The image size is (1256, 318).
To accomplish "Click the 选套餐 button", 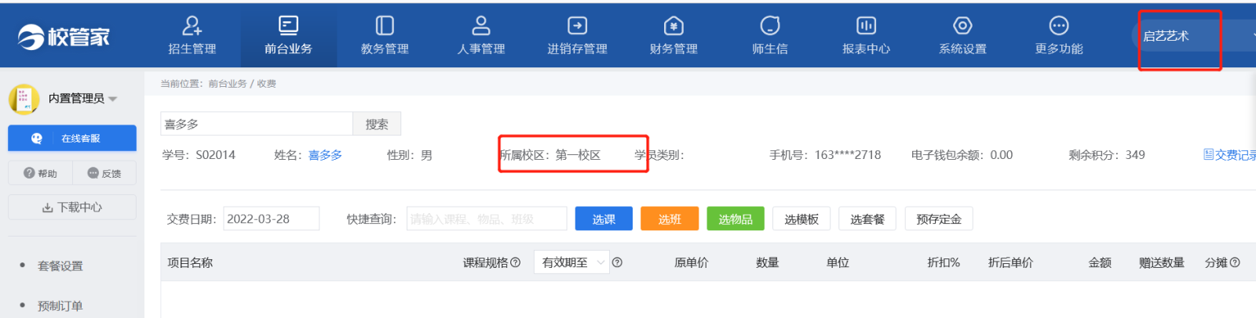I will coord(867,219).
